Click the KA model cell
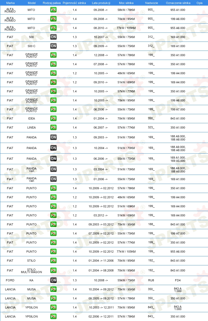This screenshot has height=321, width=208. tap(31, 280)
